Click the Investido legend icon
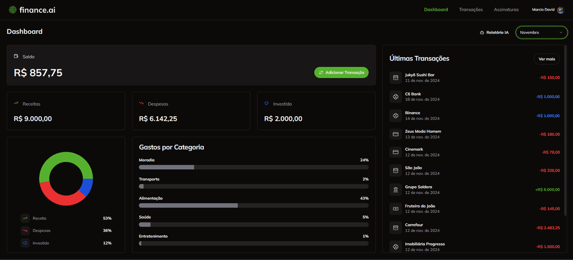The width and height of the screenshot is (573, 260). (x=25, y=243)
